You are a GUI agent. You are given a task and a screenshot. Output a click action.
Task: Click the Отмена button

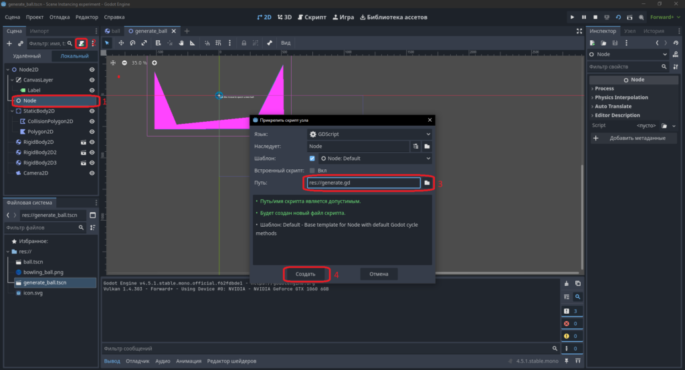[x=379, y=274]
